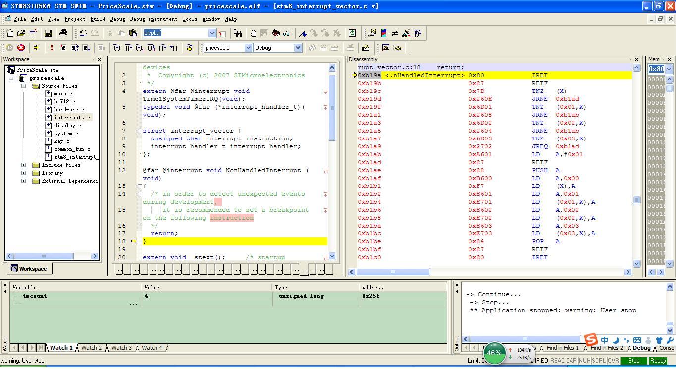
Task: Close the Workspace panel
Action: [x=100, y=59]
